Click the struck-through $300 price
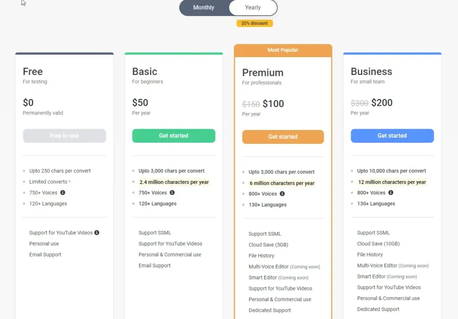This screenshot has height=319, width=458. pyautogui.click(x=360, y=103)
